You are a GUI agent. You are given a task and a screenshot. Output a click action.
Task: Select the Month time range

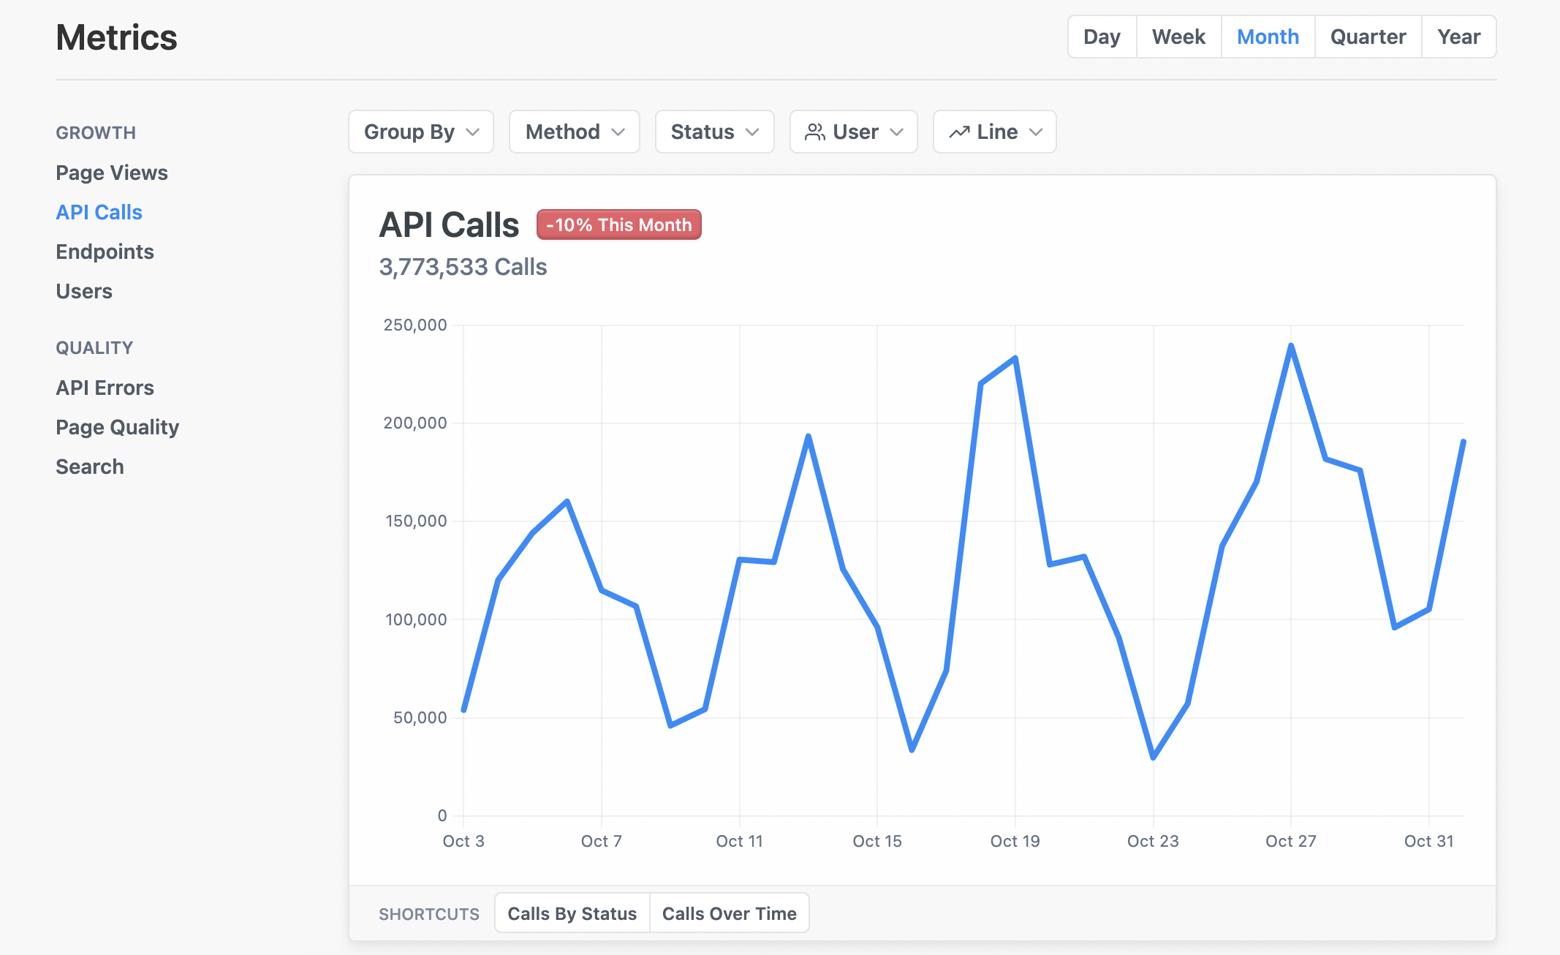(x=1268, y=37)
